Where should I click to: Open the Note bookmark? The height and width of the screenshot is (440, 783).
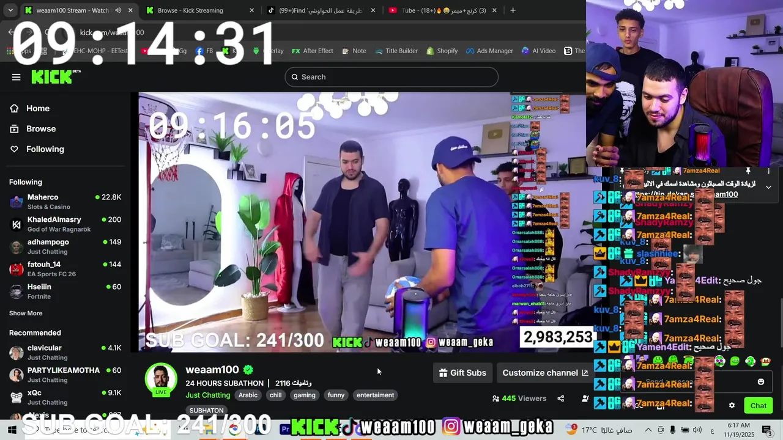[x=354, y=51]
